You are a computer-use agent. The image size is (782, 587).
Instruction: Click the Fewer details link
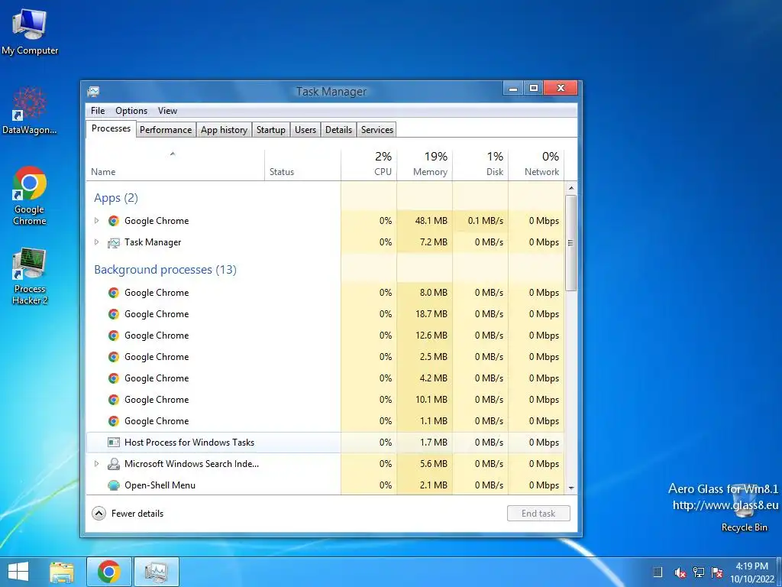[137, 513]
